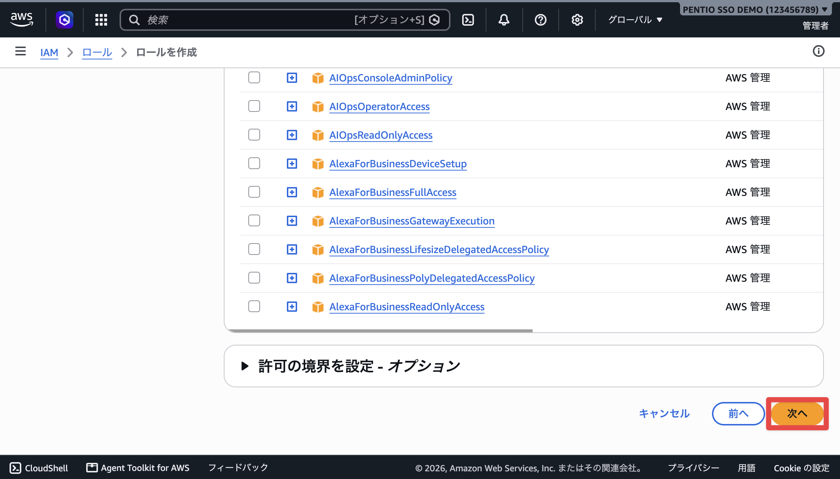The height and width of the screenshot is (479, 840).
Task: Open AlexaForBusinessGatewayExecution link
Action: point(412,221)
